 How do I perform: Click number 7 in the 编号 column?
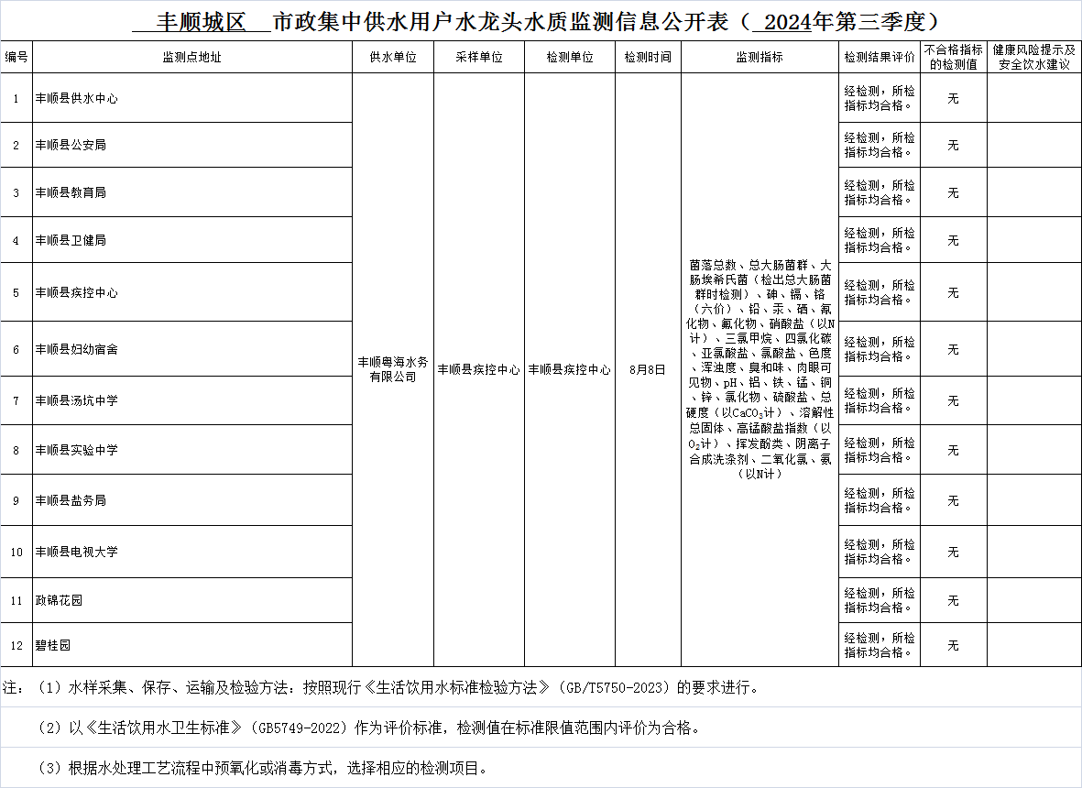point(16,401)
